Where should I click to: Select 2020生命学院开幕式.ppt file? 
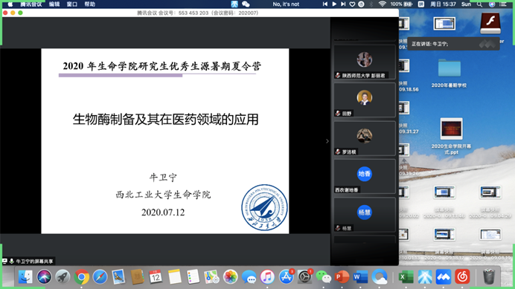[451, 136]
